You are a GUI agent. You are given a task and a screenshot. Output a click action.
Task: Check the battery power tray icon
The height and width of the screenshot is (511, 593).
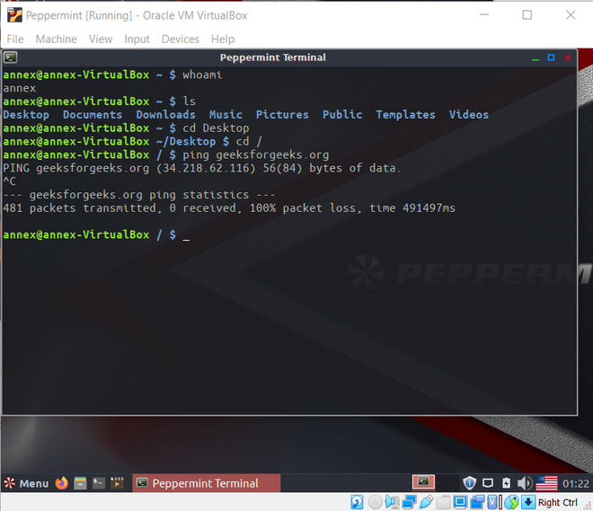506,483
